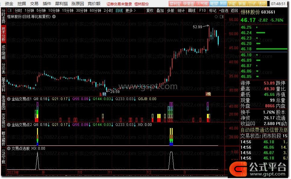Click the 自动续费通达信普及版 banner
The width and height of the screenshot is (291, 179).
pyautogui.click(x=264, y=130)
